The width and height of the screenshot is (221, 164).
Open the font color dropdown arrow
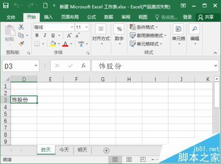coord(71,44)
